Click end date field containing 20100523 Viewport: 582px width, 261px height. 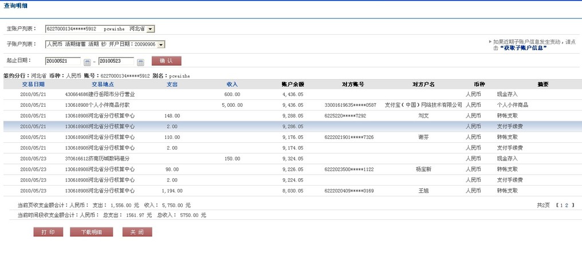pyautogui.click(x=116, y=61)
